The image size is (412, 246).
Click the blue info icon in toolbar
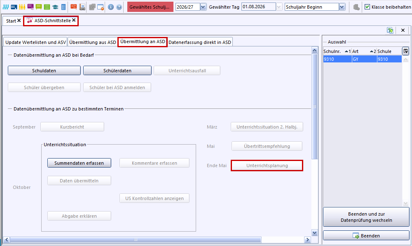pos(110,7)
